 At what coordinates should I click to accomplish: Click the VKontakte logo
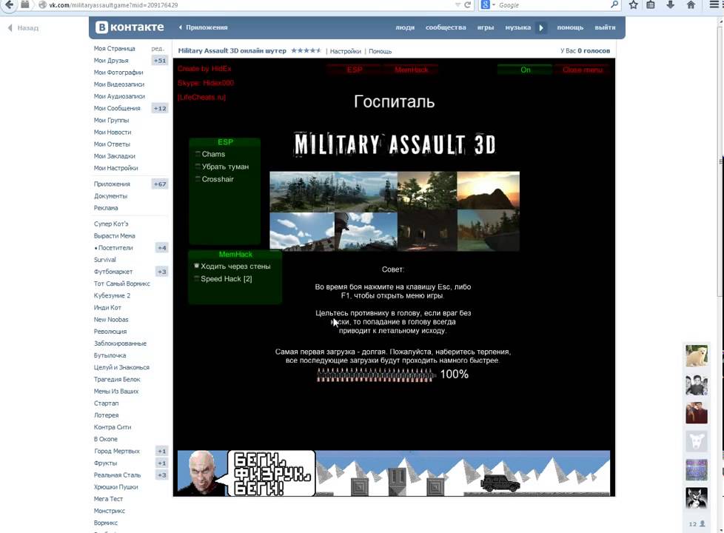pos(130,27)
